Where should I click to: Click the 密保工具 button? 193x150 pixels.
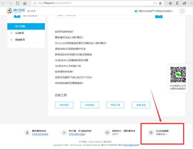pyautogui.click(x=115, y=105)
